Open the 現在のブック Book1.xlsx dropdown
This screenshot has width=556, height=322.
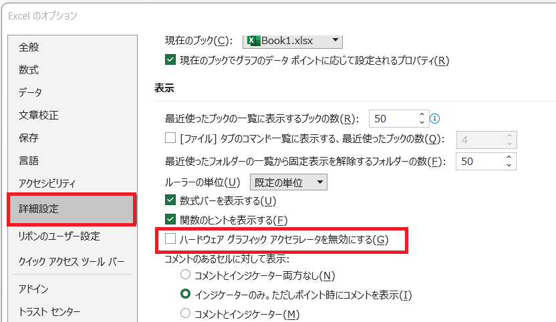[x=293, y=41]
